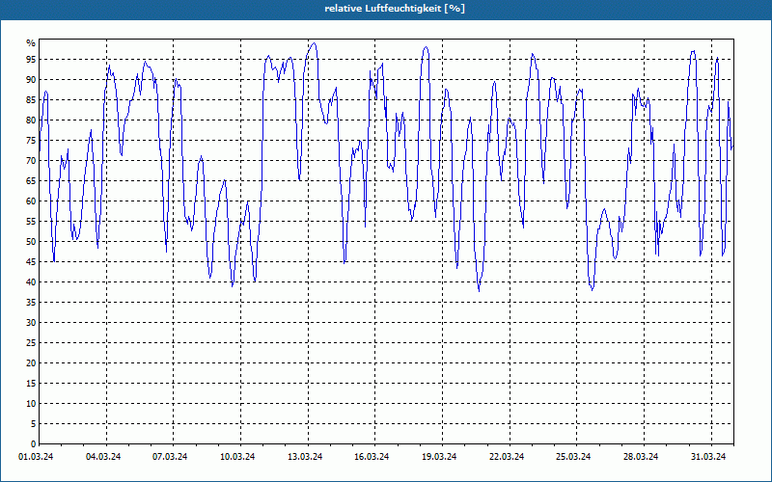
Task: Click the y-axis value 10
Action: coord(31,403)
